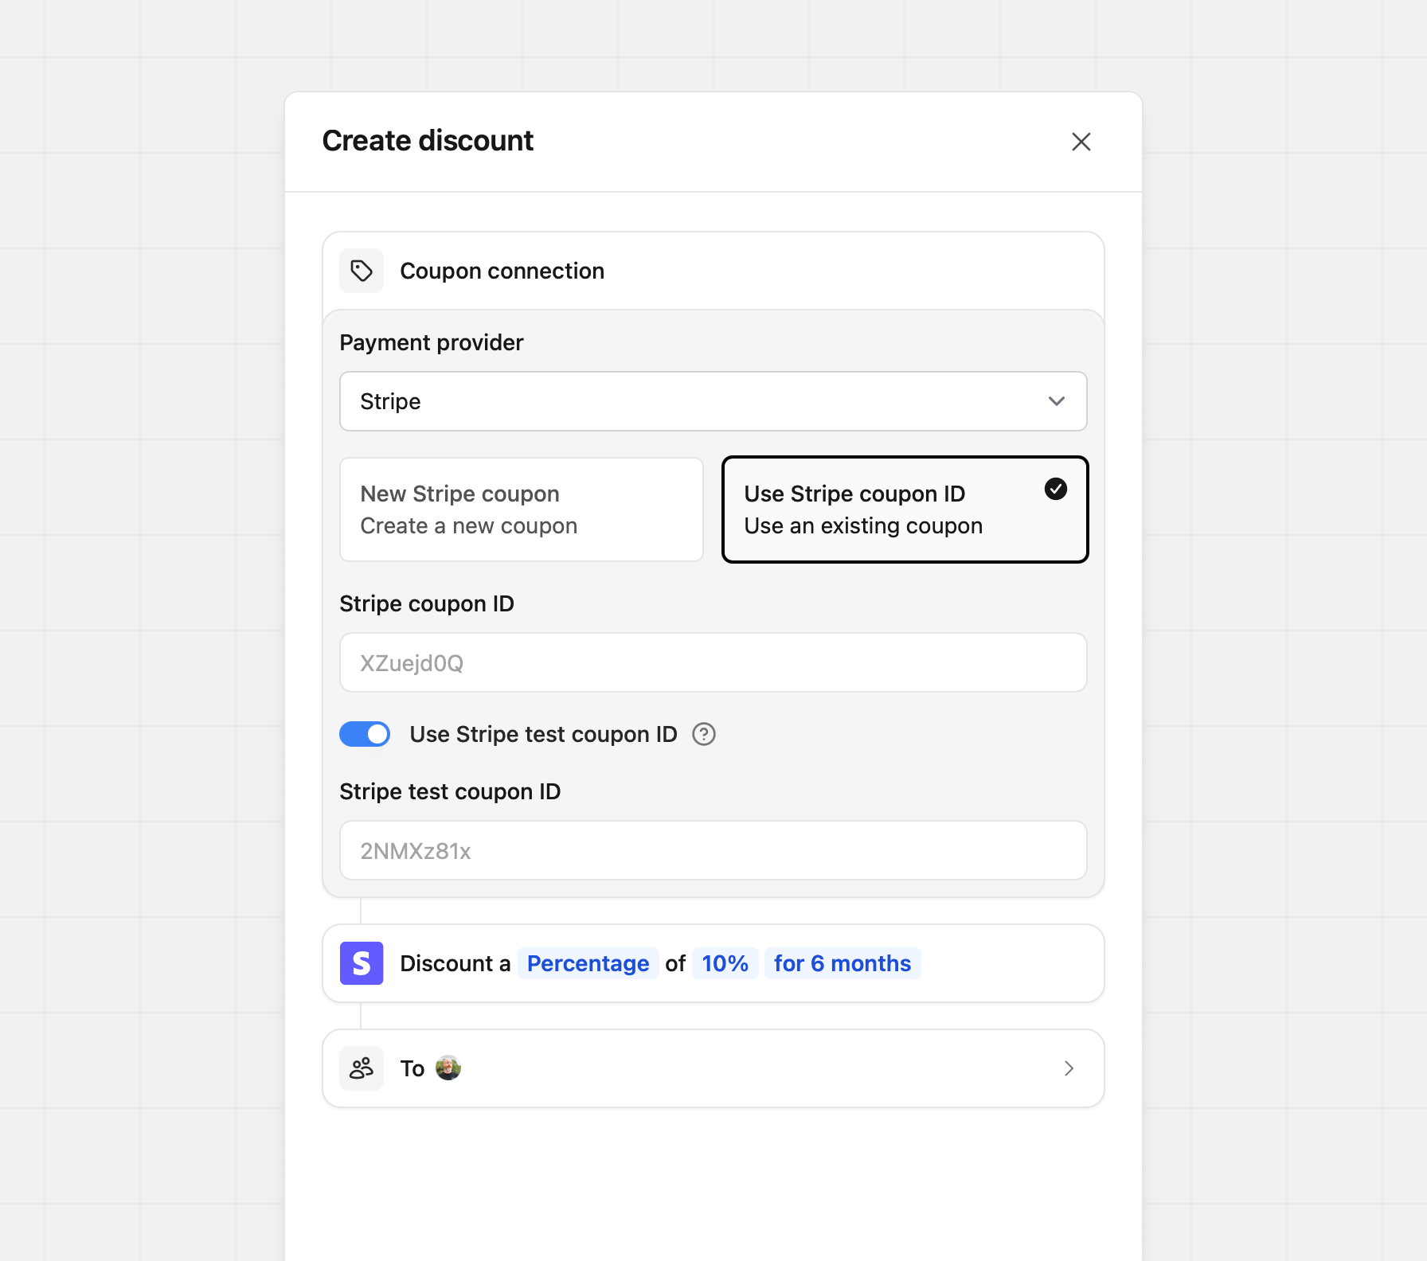The image size is (1427, 1261).
Task: Click the recipient avatar photo
Action: click(448, 1068)
